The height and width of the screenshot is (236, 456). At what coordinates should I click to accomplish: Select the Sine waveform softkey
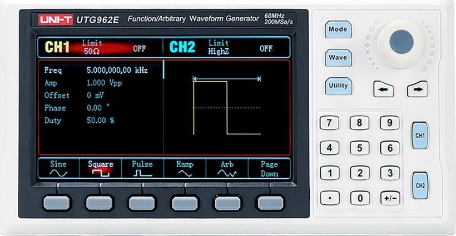click(58, 169)
